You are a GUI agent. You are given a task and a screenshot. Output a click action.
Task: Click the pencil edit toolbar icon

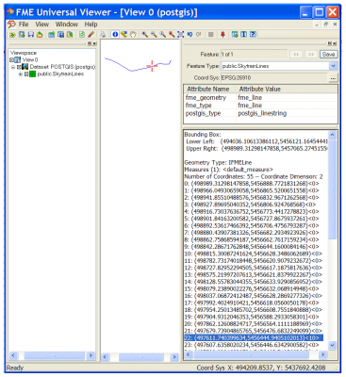click(91, 35)
